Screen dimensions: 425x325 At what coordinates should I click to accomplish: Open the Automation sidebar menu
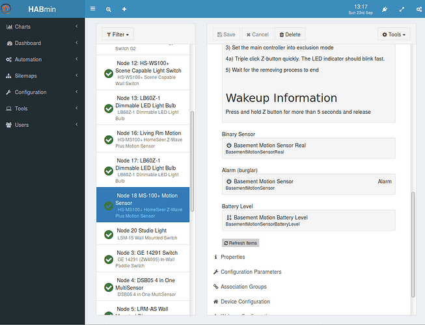click(x=42, y=59)
